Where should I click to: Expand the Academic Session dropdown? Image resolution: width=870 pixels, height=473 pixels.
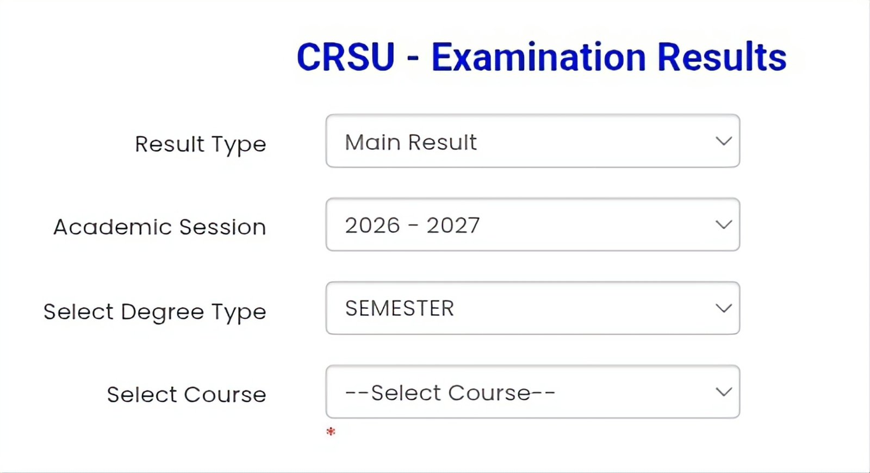pos(532,225)
